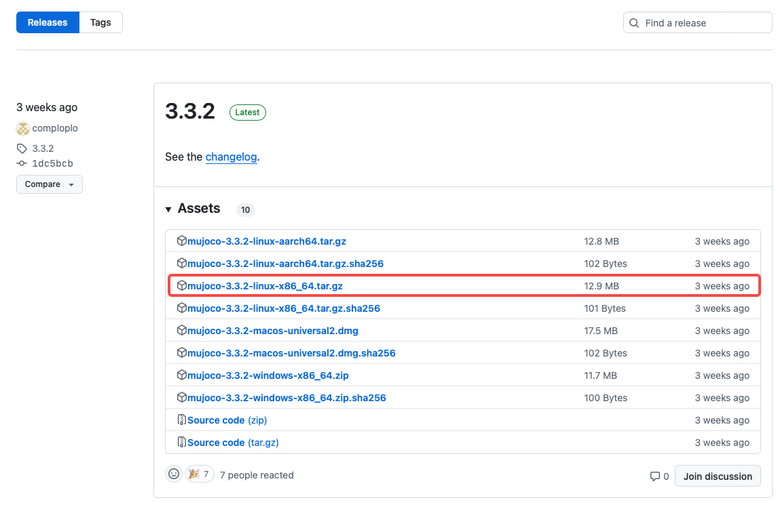The image size is (776, 511).
Task: Click zip file icon for Source code (zip)
Action: 182,420
